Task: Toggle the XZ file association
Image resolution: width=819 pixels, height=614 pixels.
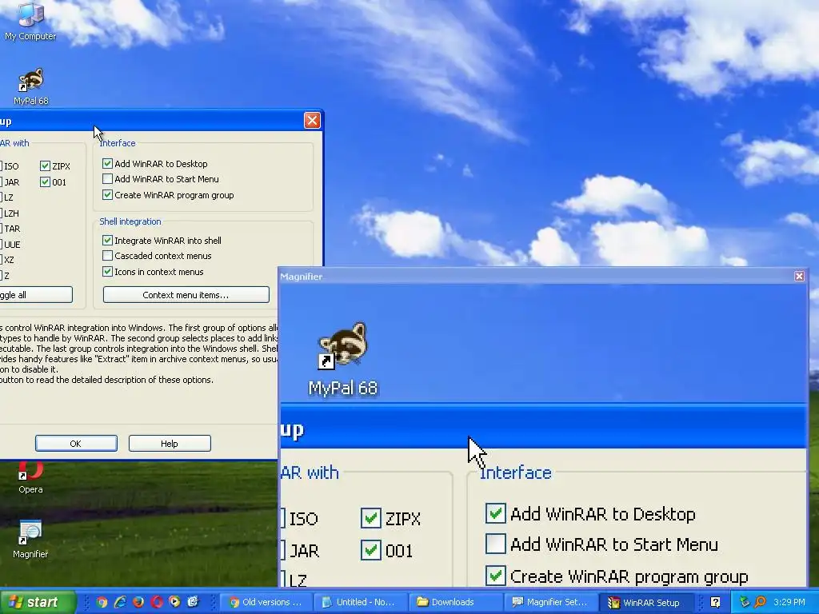Action: coord(8,260)
